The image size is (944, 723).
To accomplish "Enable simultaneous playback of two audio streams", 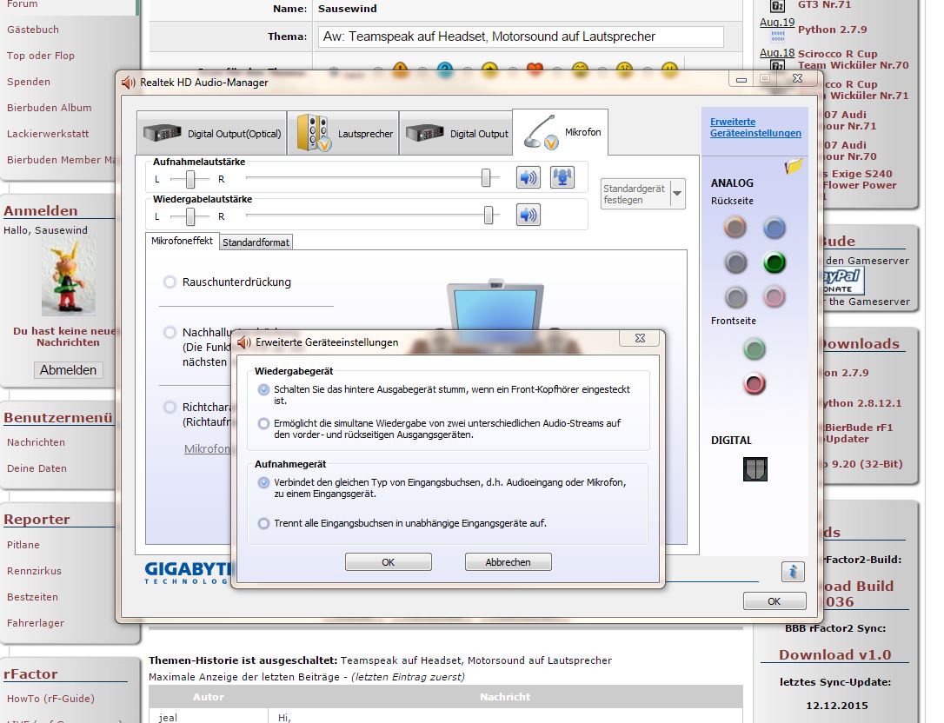I will click(x=264, y=423).
